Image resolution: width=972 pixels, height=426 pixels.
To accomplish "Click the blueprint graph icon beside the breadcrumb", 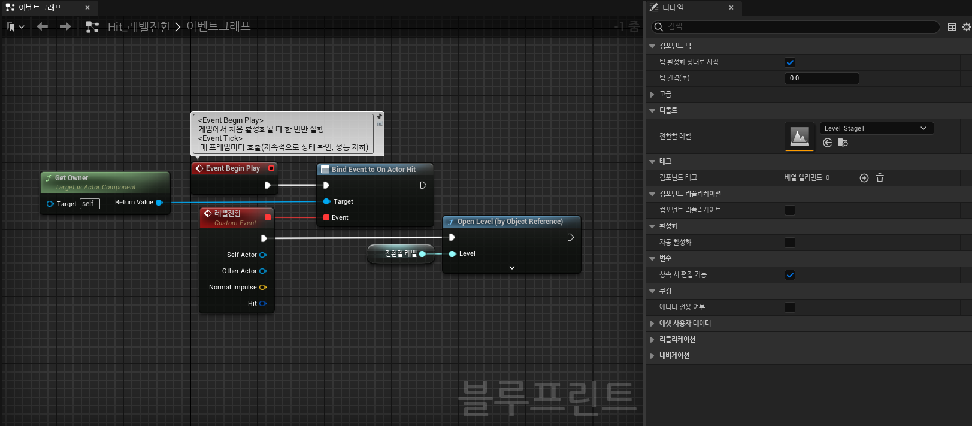I will 92,27.
